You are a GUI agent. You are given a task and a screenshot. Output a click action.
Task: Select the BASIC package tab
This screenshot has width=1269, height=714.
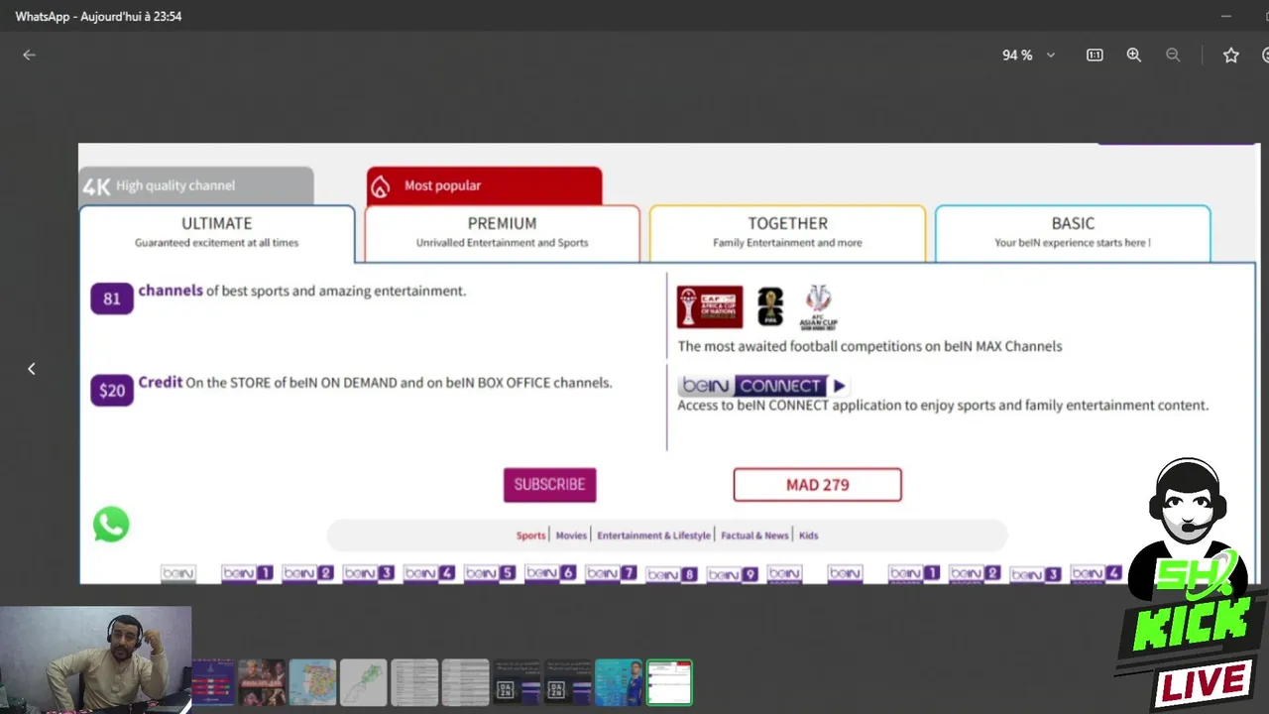tap(1073, 233)
